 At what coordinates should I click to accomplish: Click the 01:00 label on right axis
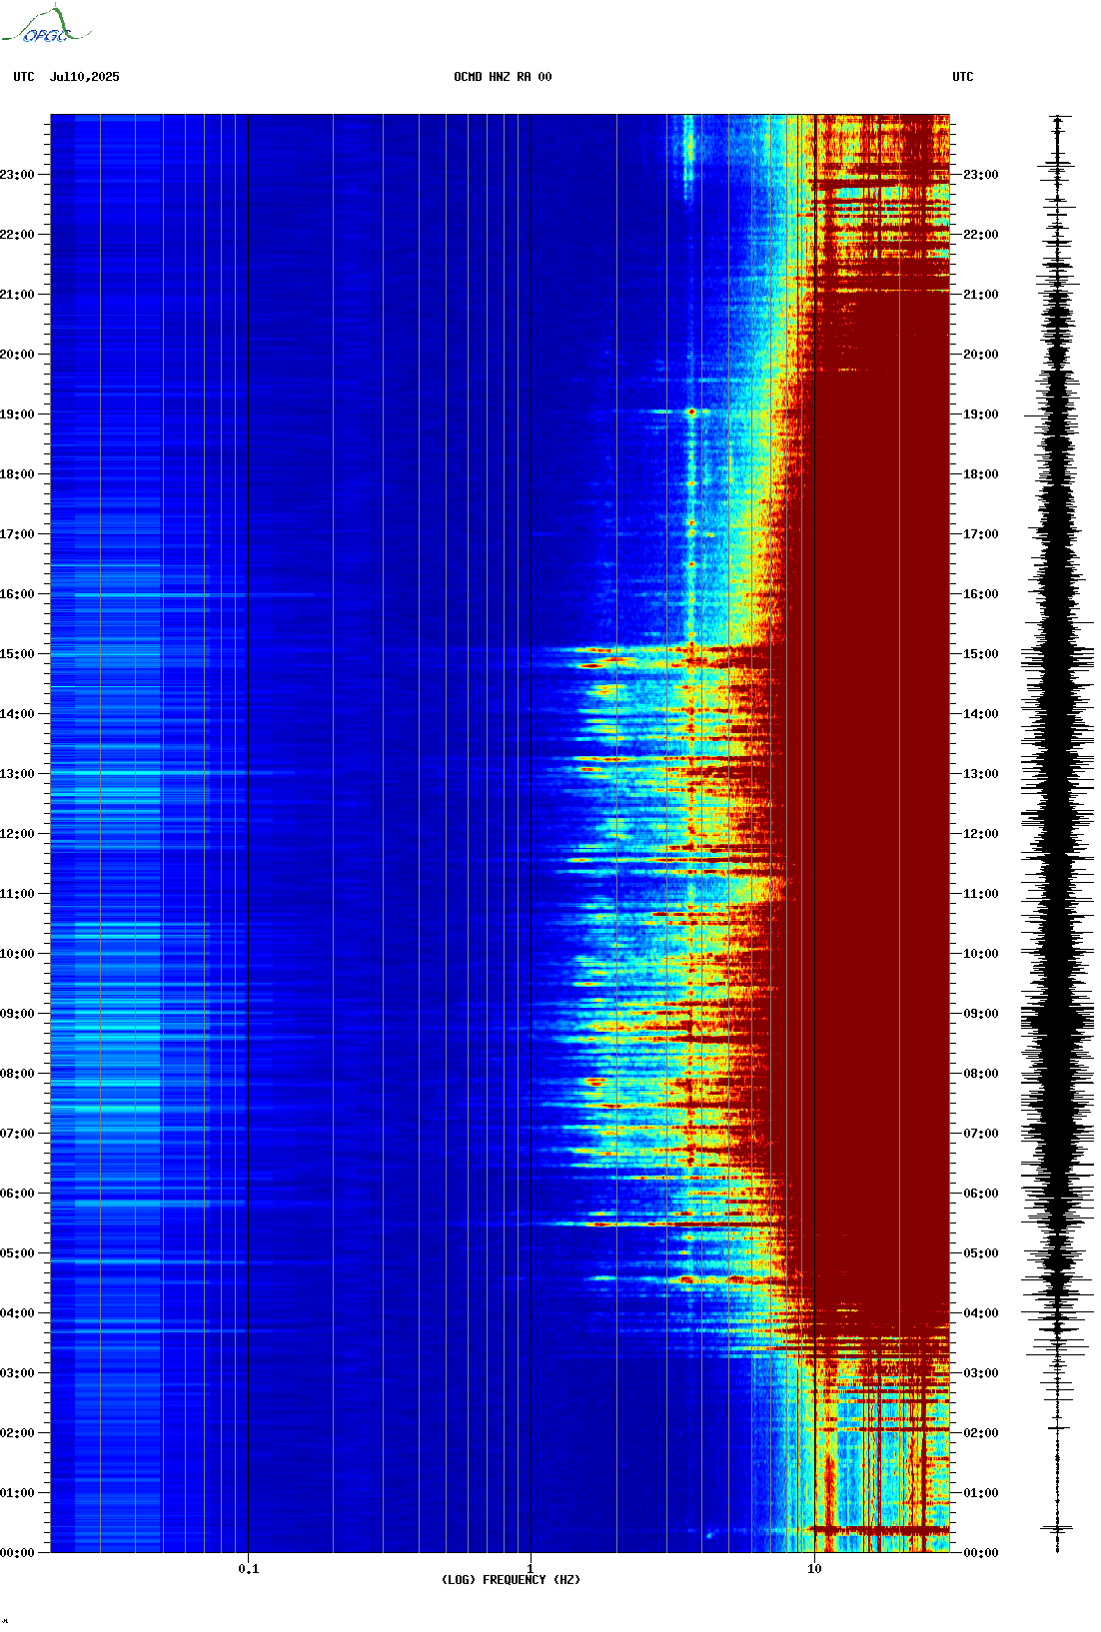pos(981,1493)
